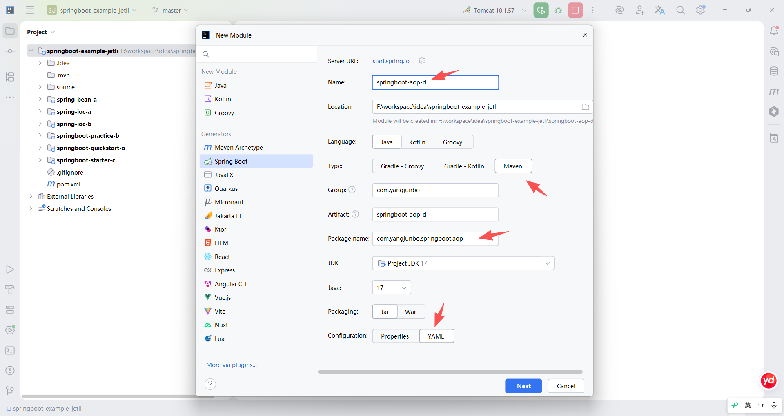
Task: Start debugging with the bug icon
Action: [x=558, y=10]
